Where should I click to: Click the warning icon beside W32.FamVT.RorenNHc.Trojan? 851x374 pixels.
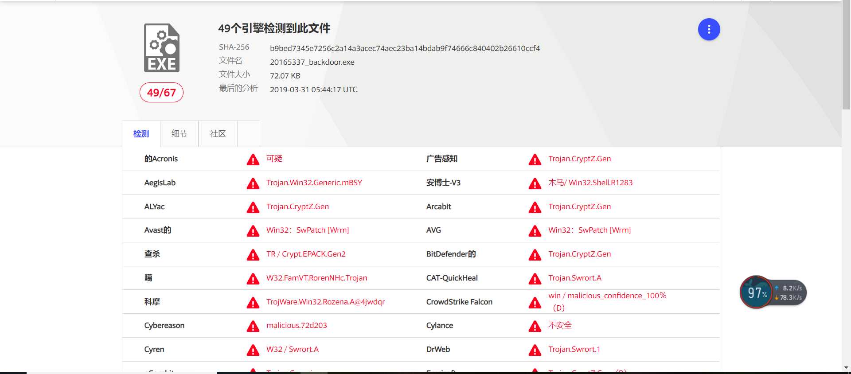pyautogui.click(x=253, y=279)
